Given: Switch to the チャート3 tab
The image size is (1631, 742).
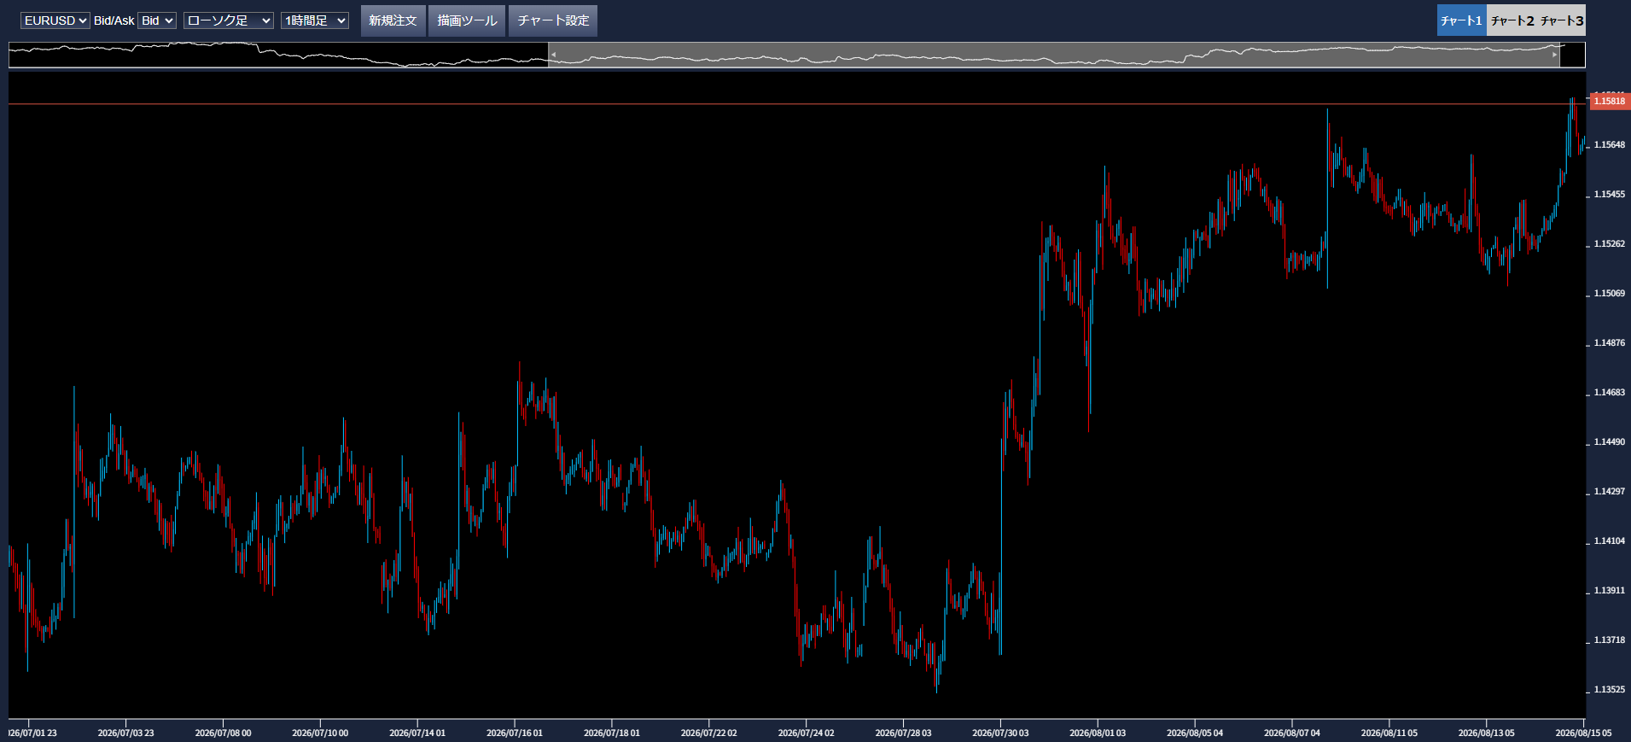Looking at the screenshot, I should [x=1562, y=20].
